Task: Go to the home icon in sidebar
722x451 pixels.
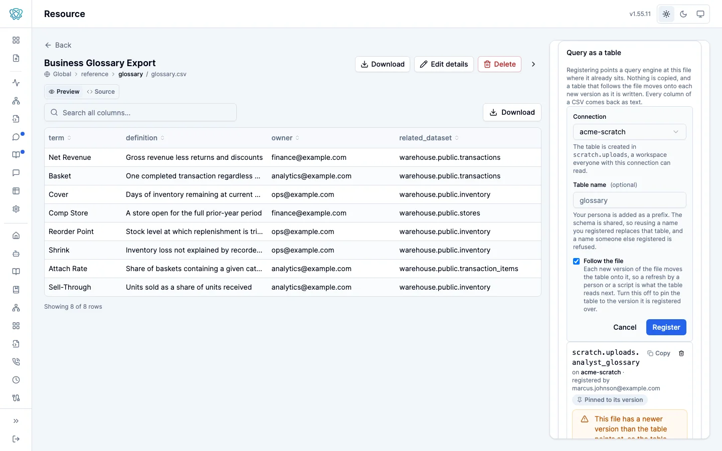Action: [x=16, y=236]
